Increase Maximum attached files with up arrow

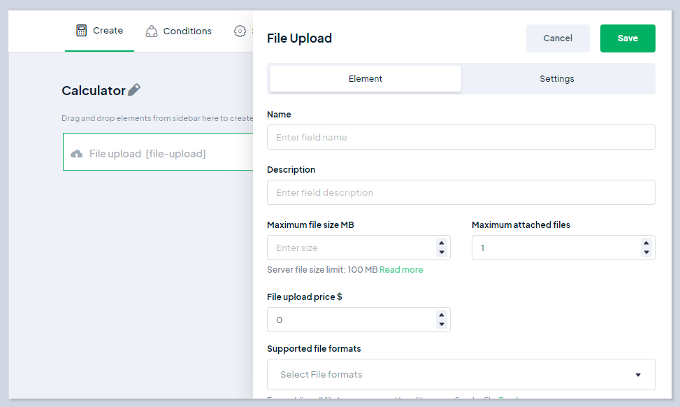[x=646, y=243]
